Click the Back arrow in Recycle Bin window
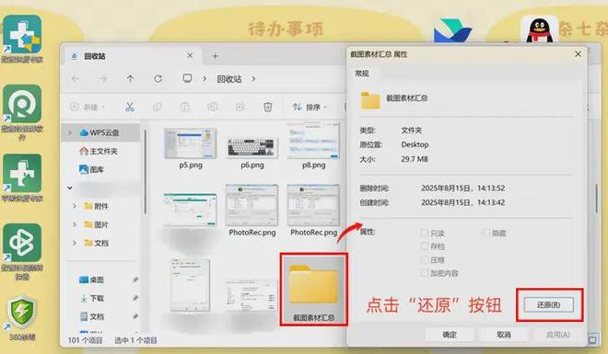This screenshot has height=354, width=608. click(x=76, y=78)
